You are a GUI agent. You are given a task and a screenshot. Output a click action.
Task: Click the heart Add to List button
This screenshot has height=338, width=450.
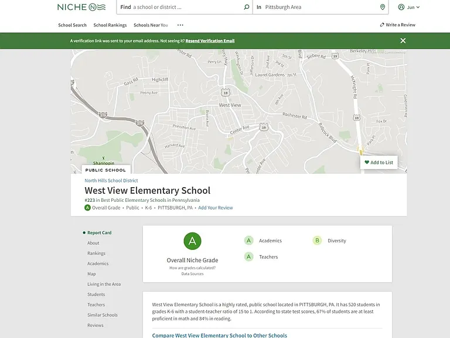[379, 163]
